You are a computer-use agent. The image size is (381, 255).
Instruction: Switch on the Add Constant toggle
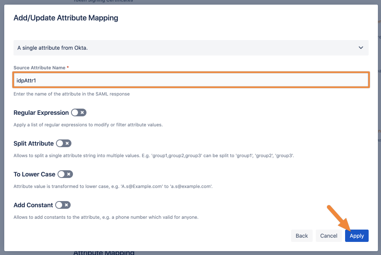pos(63,205)
